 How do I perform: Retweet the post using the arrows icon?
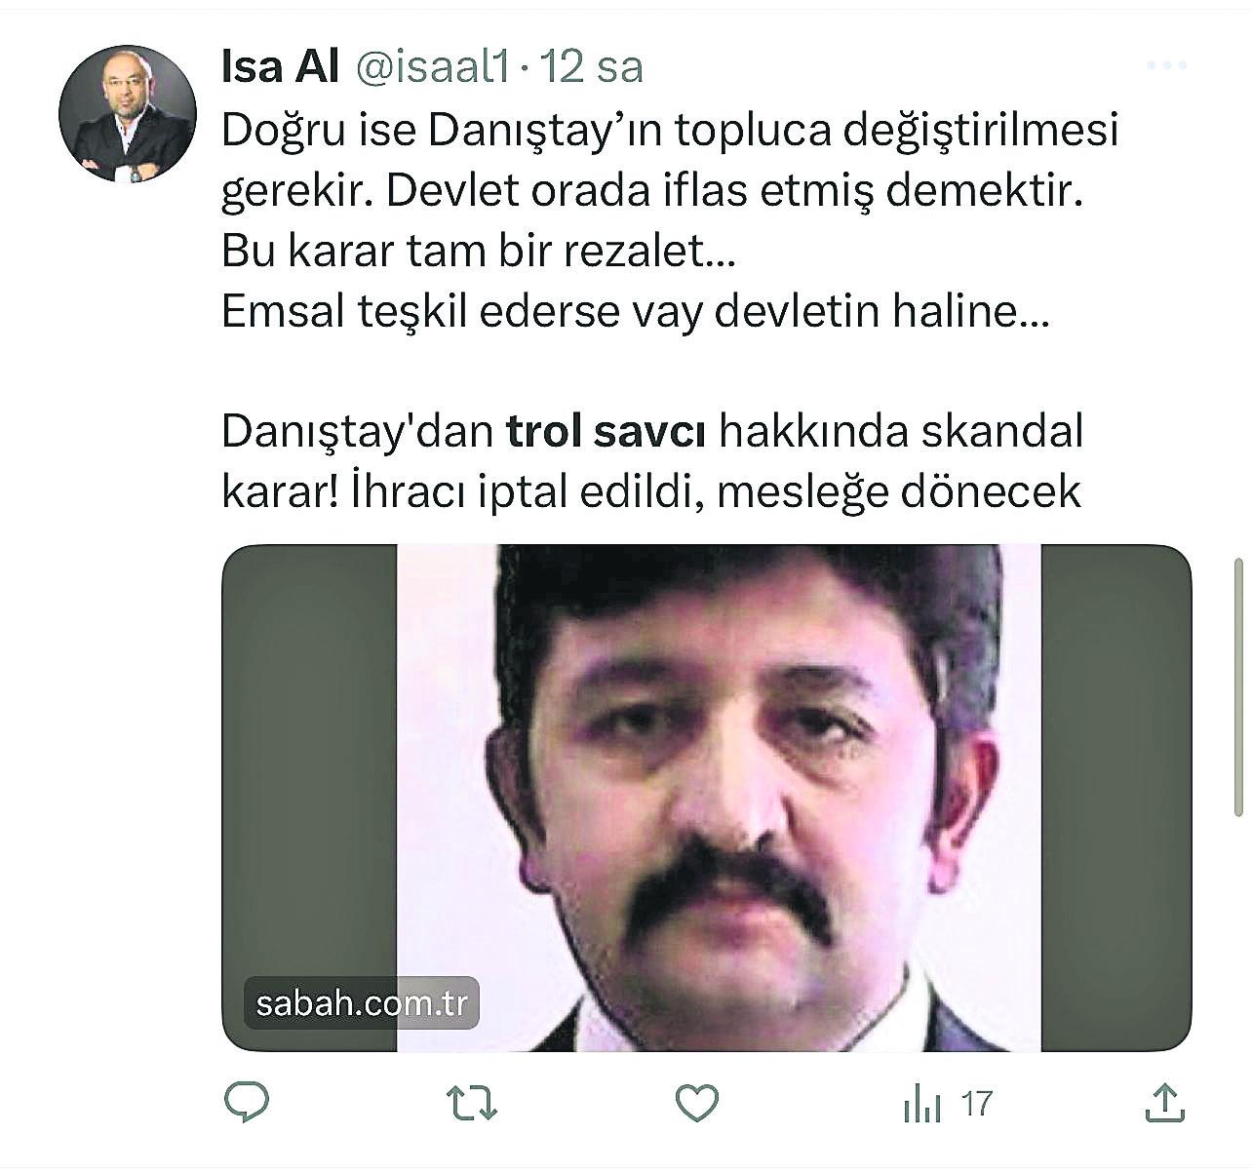coord(471,1104)
